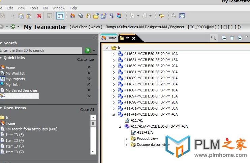Click the green forward navigation button
This screenshot has height=163, width=250.
click(x=13, y=27)
